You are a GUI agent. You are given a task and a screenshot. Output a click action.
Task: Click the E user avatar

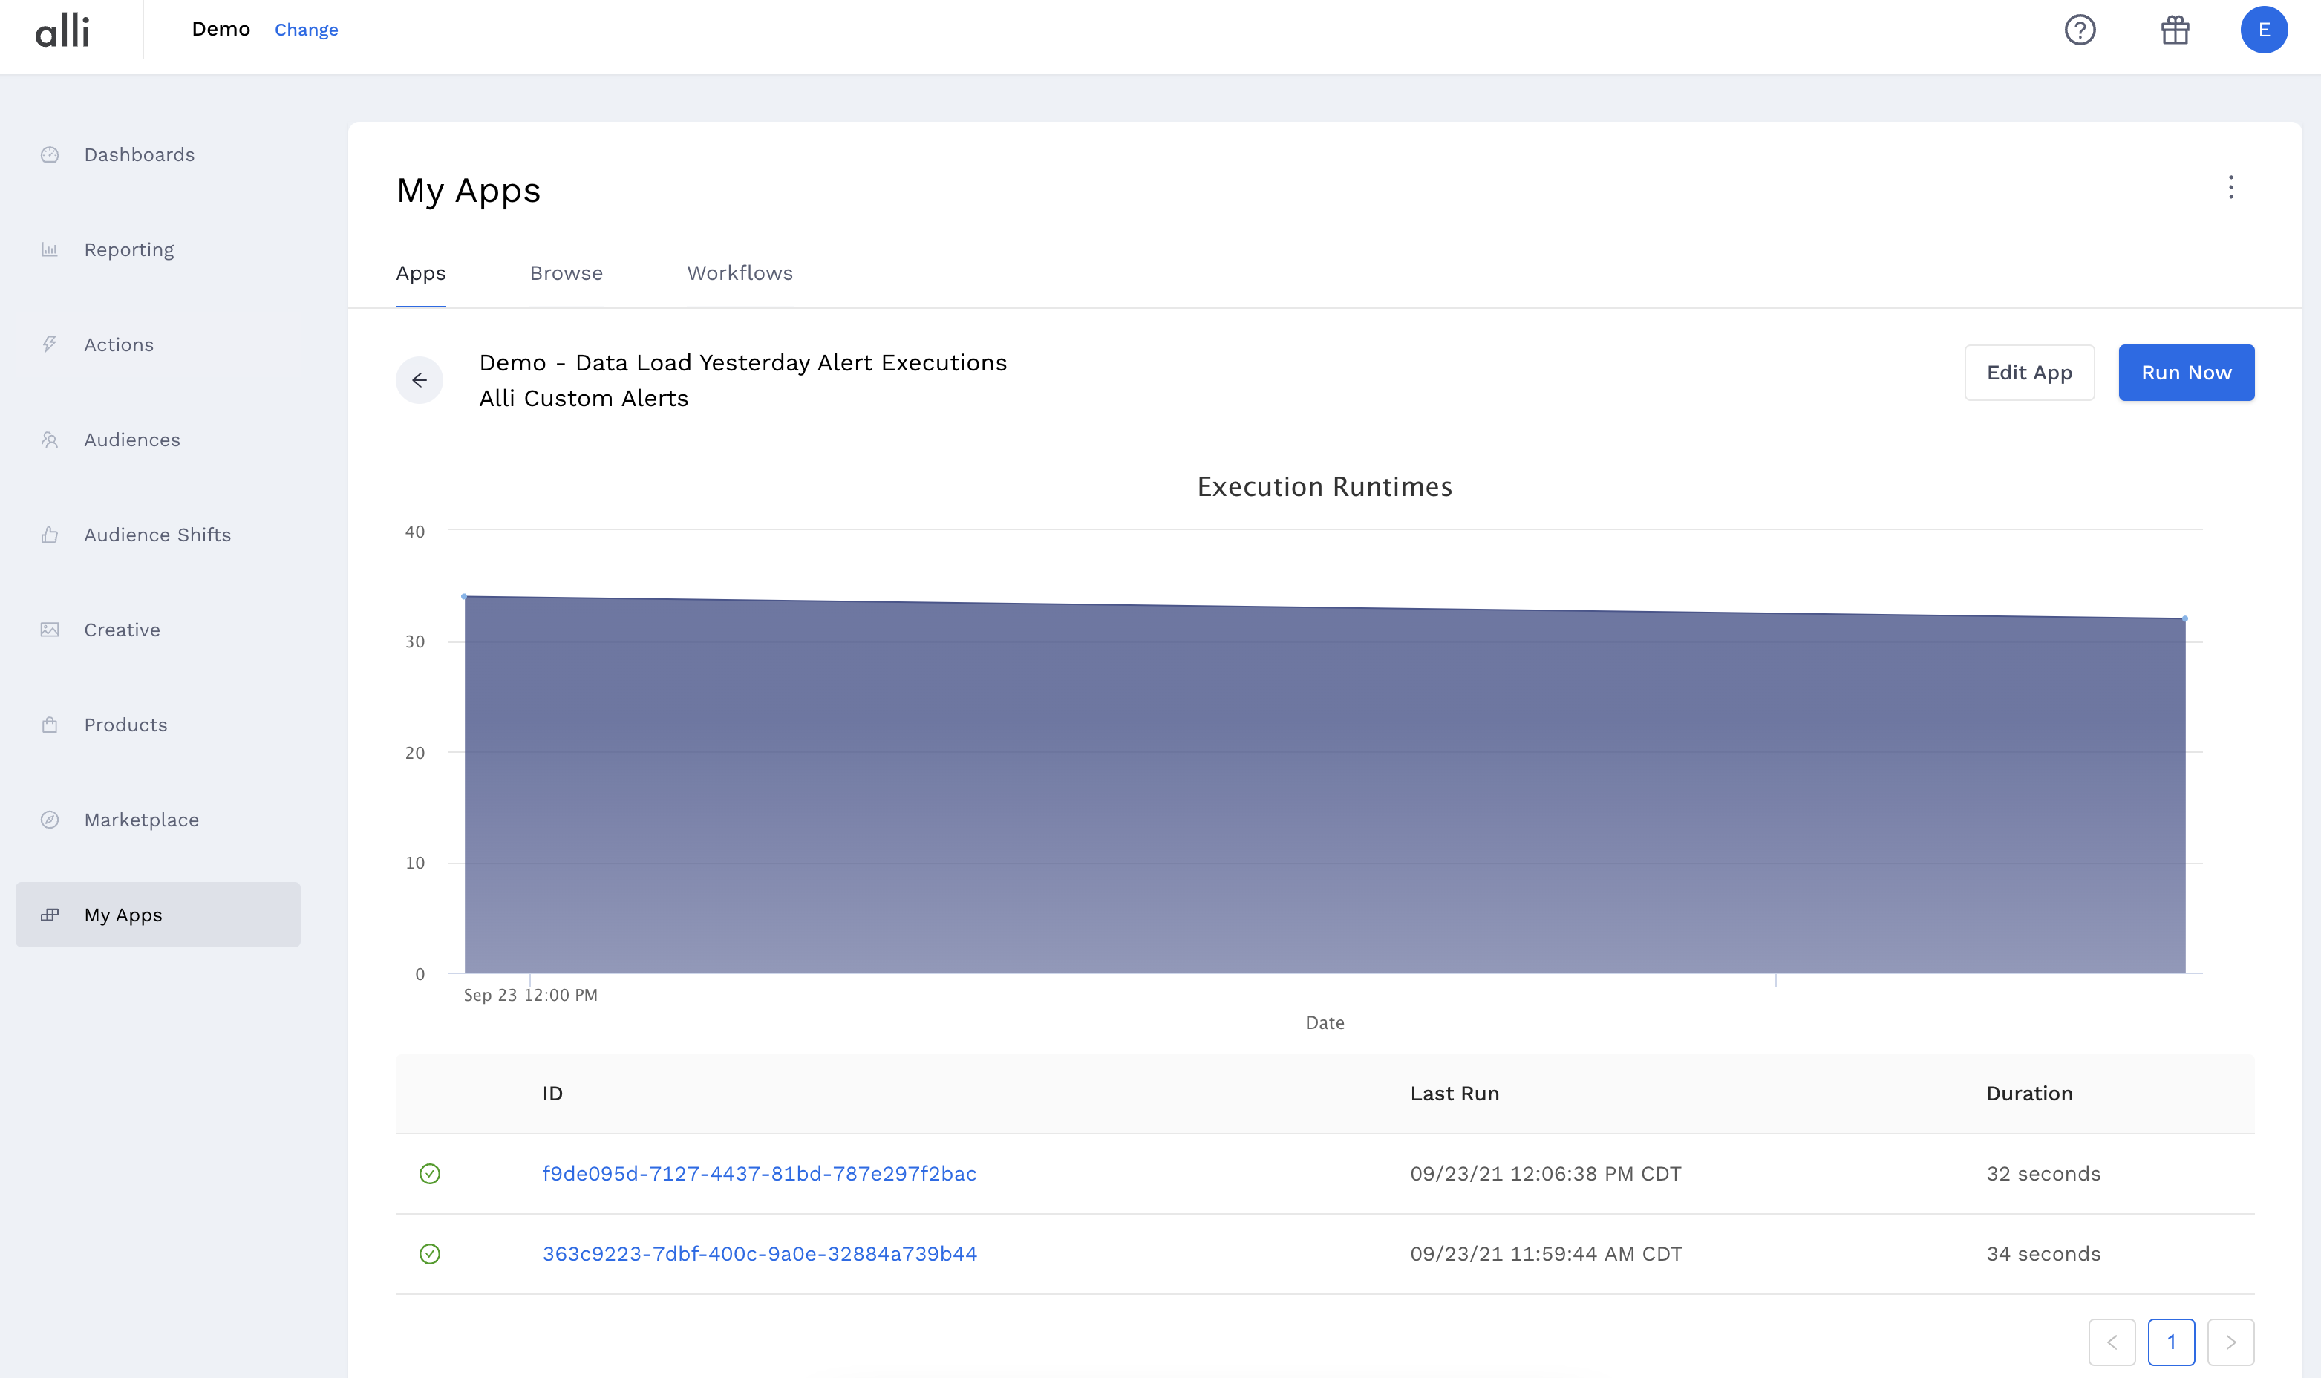(2265, 30)
